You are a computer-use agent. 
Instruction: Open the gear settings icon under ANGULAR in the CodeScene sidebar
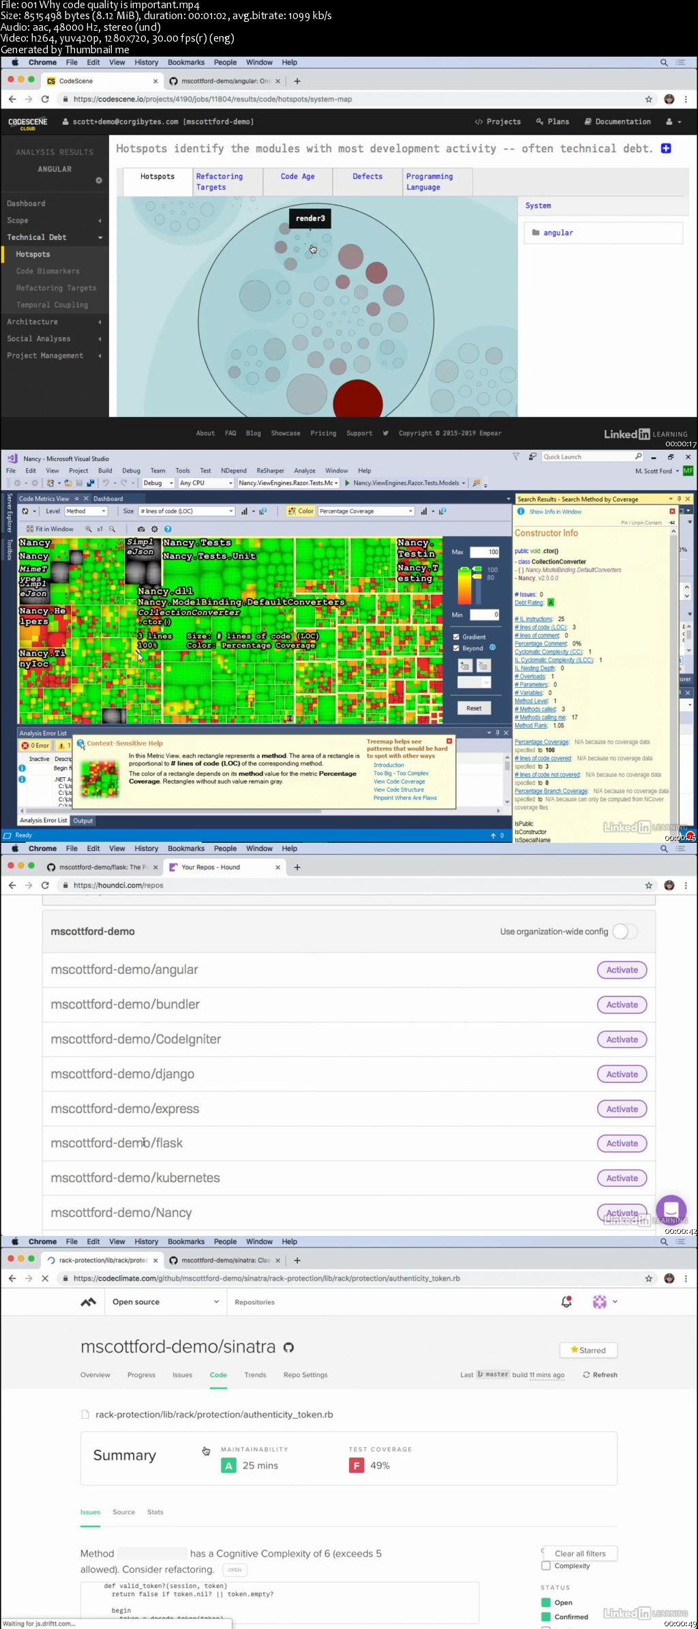pyautogui.click(x=99, y=180)
